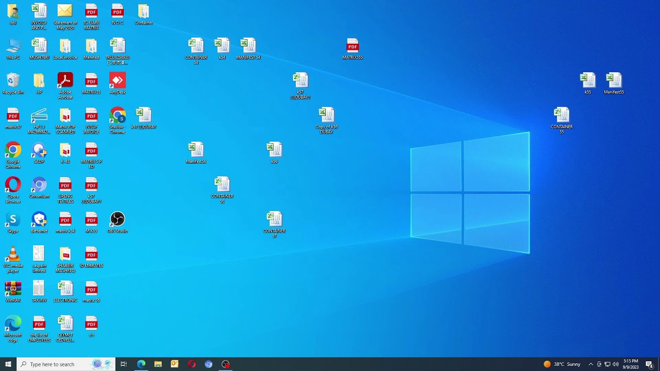Image resolution: width=660 pixels, height=371 pixels.
Task: Select the MATRIX555 PDF file
Action: [353, 49]
